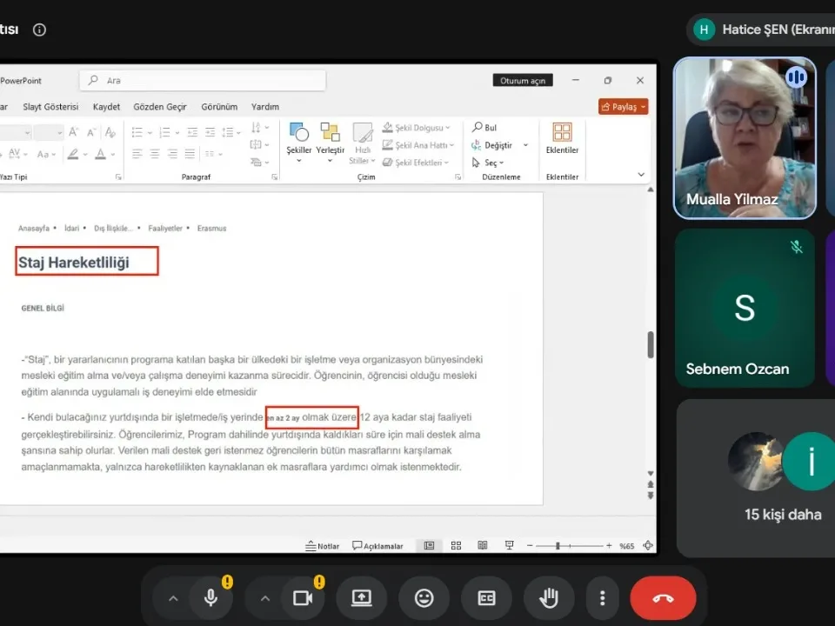Start slide show from status bar
The image size is (835, 626).
[509, 546]
